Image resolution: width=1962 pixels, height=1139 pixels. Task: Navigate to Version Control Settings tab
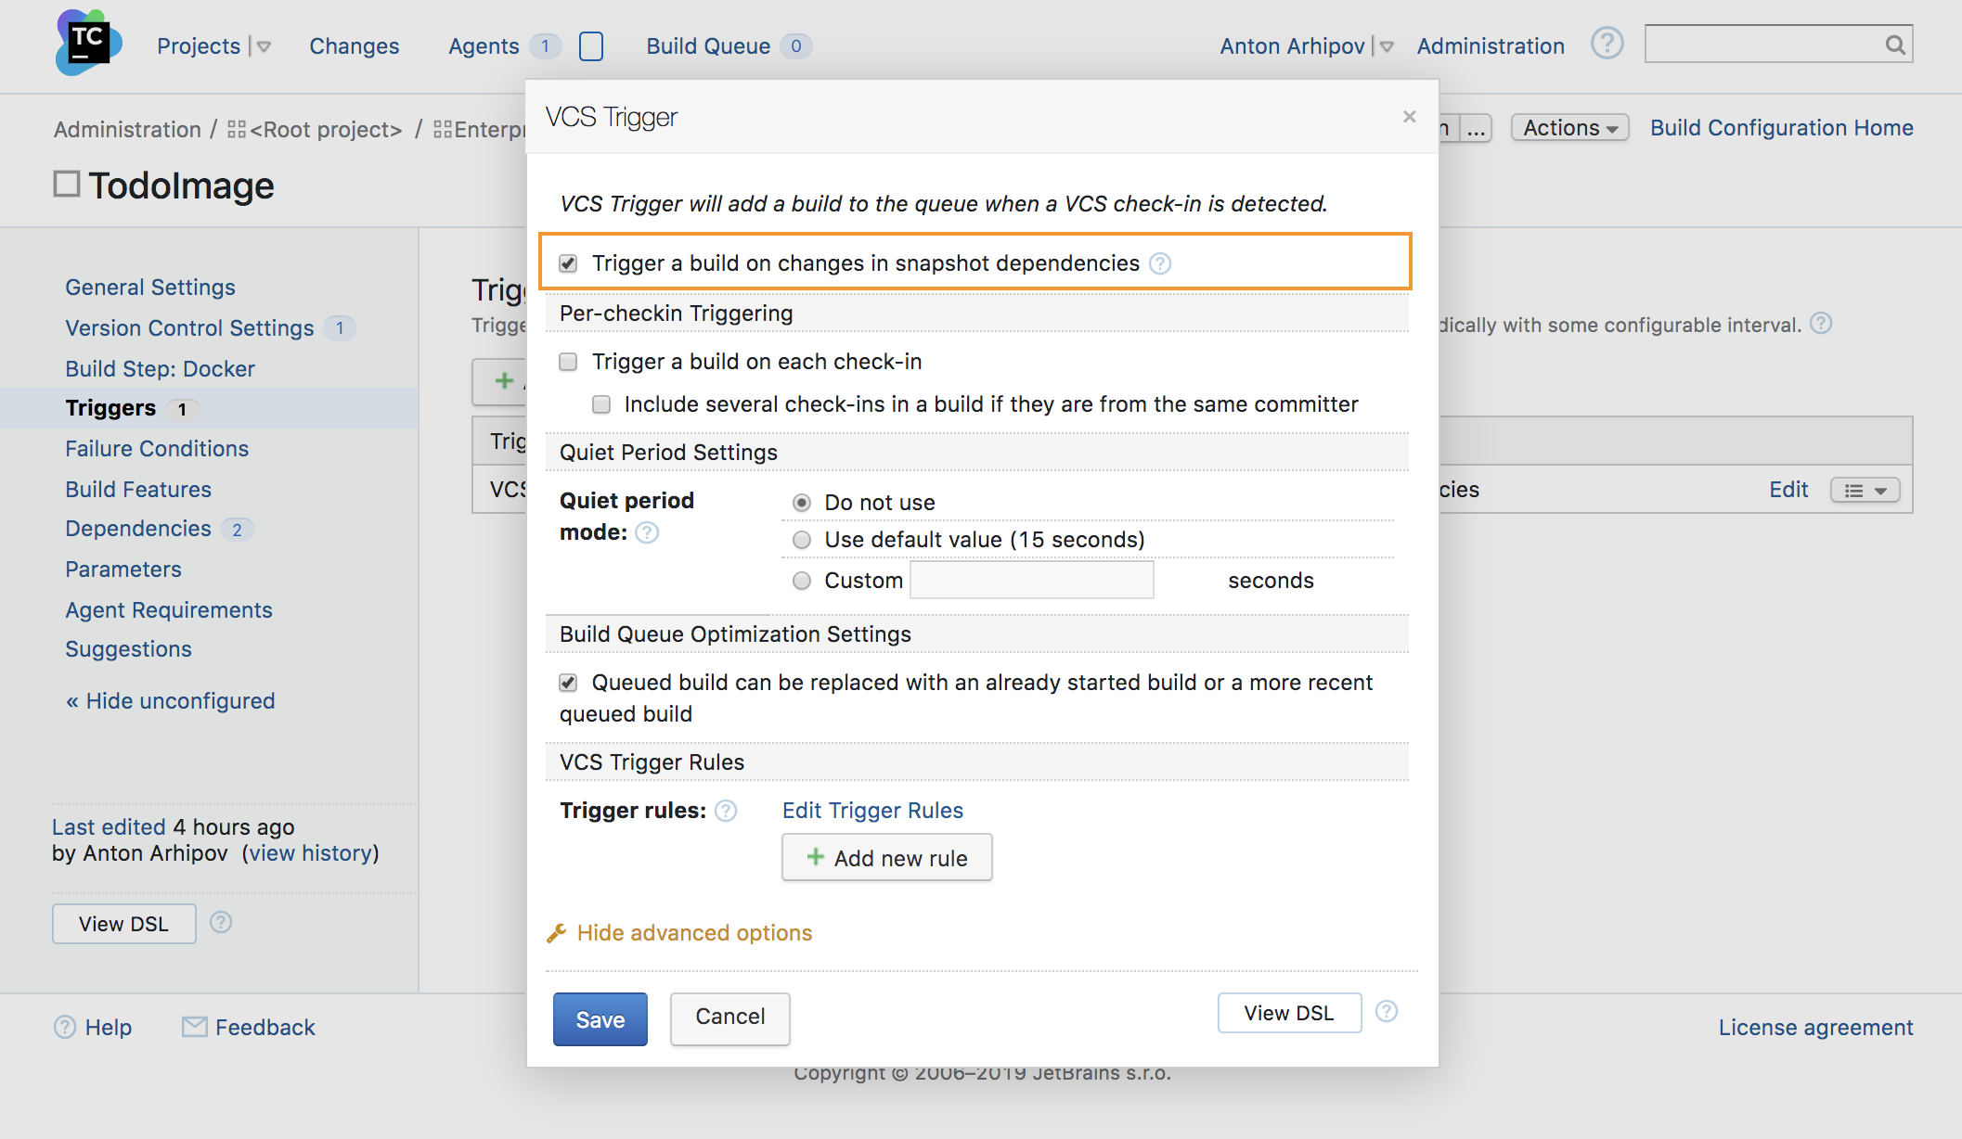[190, 326]
